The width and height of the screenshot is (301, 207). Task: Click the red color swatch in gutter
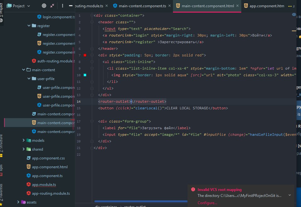[x=85, y=55]
